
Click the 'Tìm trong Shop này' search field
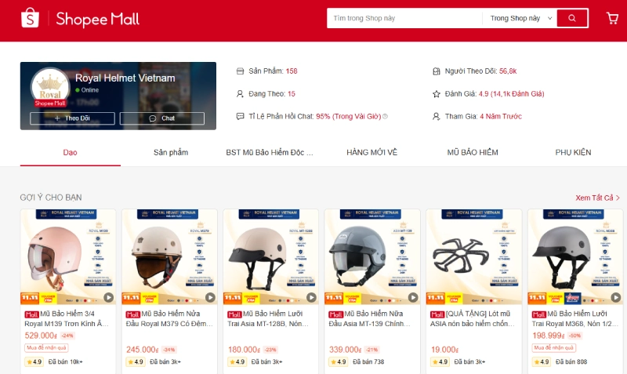[x=404, y=18]
